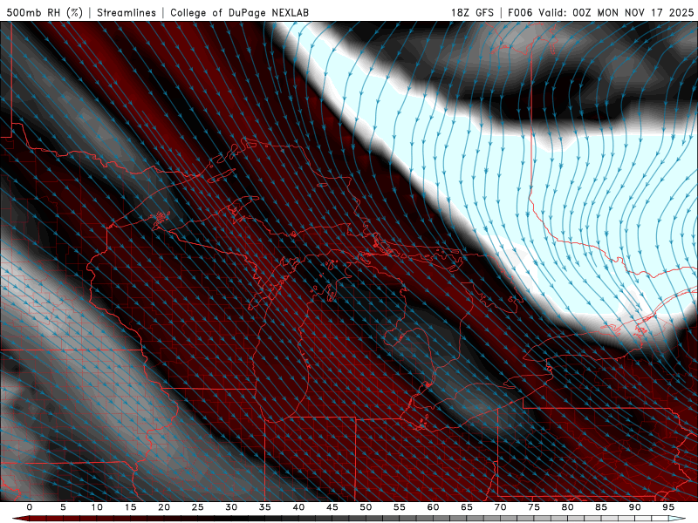This screenshot has height=523, width=698.
Task: Click the 0 value on the colorbar scale
Action: (30, 507)
